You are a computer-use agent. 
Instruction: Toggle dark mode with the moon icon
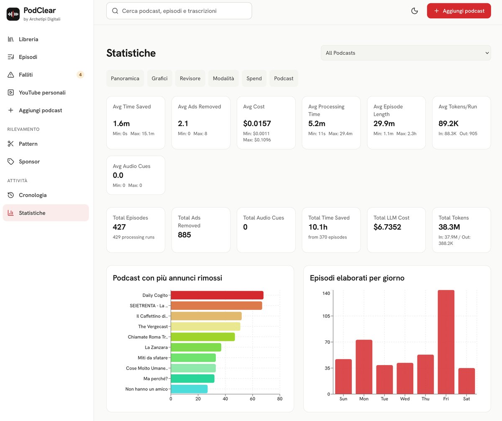click(x=415, y=11)
